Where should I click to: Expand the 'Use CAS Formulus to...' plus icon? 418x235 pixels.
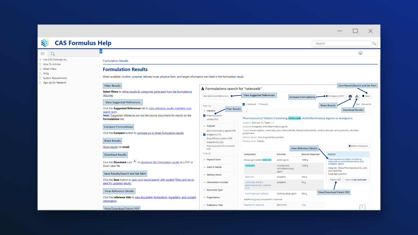[x=40, y=60]
